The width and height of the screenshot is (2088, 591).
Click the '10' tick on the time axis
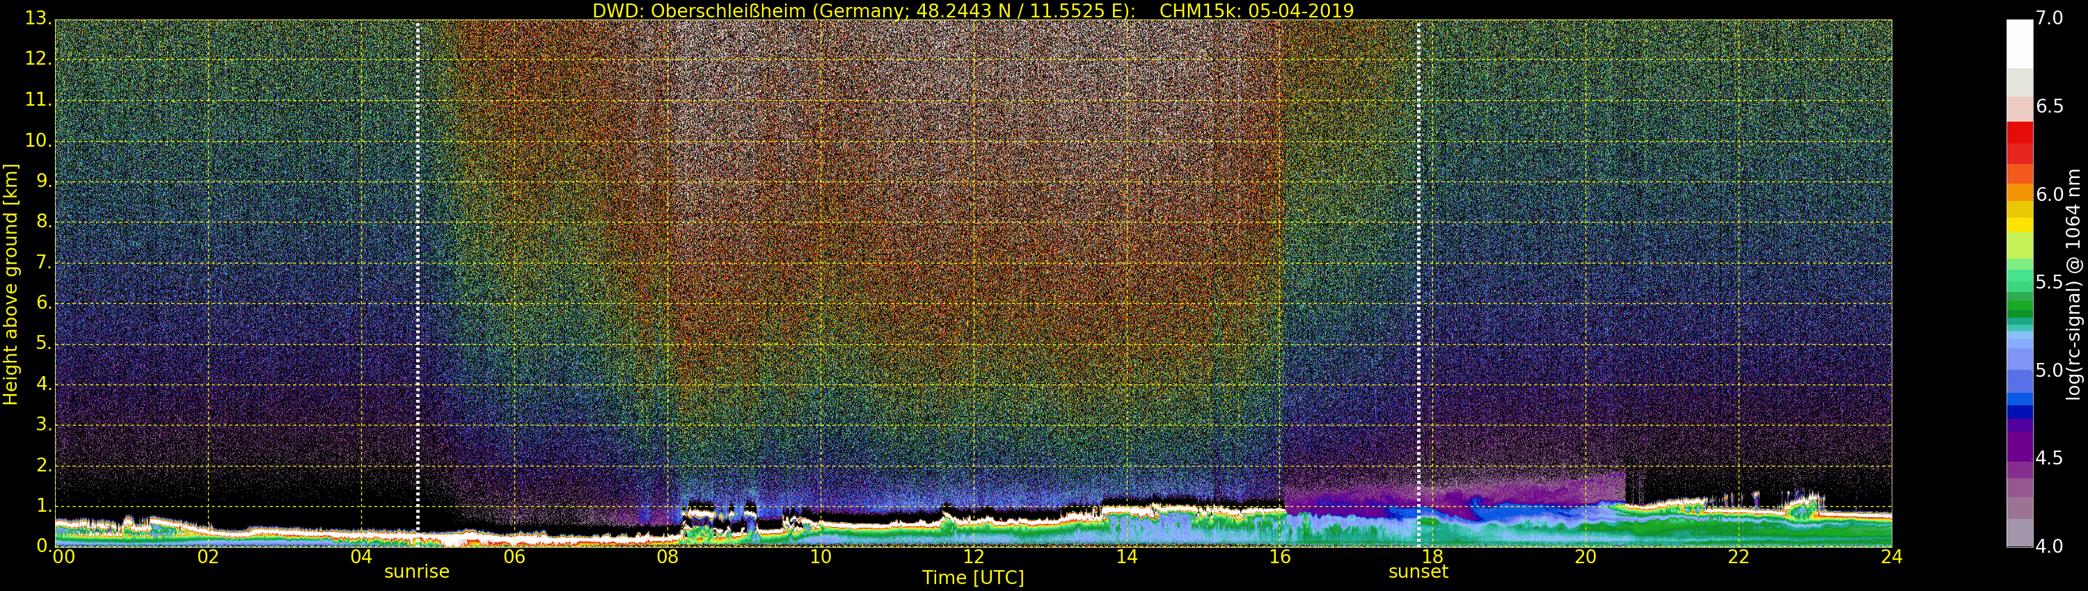pyautogui.click(x=821, y=557)
